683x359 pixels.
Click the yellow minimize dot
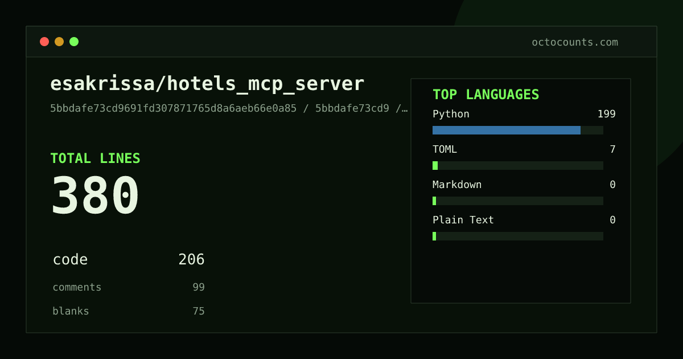[59, 42]
